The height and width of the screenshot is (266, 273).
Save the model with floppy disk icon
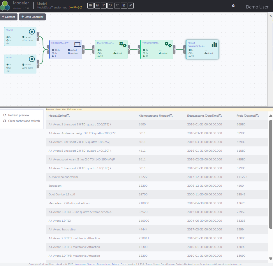pos(97,6)
